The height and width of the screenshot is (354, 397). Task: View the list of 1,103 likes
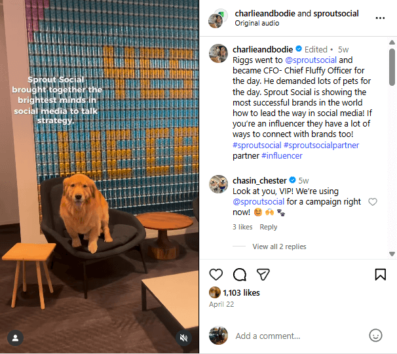coord(241,293)
